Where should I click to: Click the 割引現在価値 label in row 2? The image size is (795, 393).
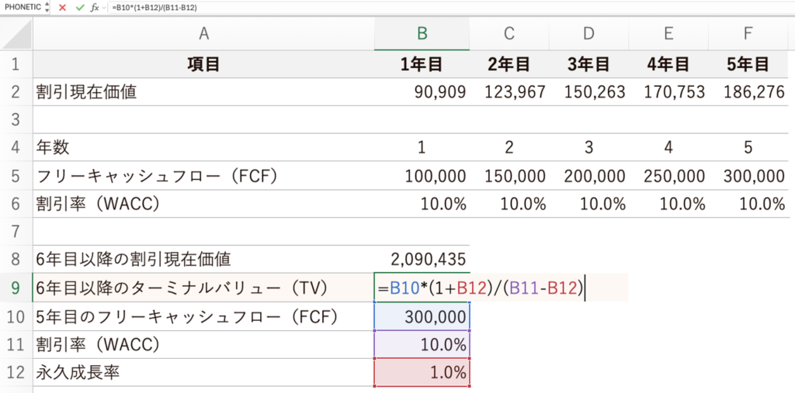(x=86, y=92)
